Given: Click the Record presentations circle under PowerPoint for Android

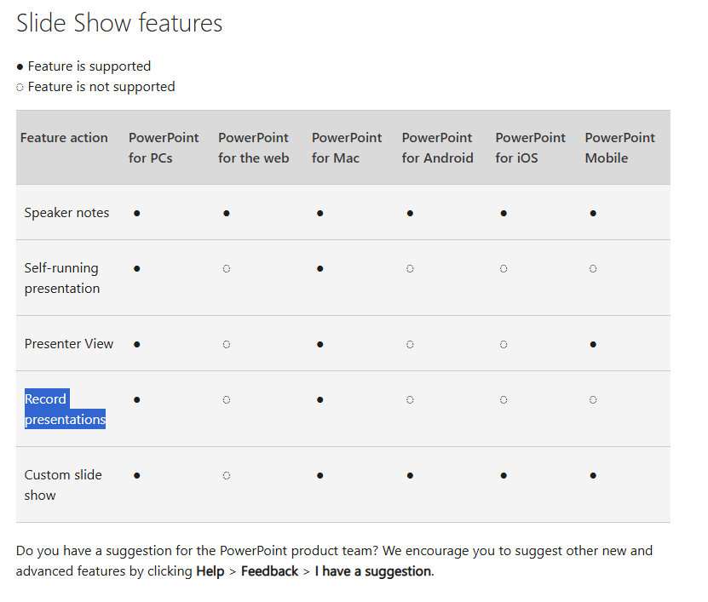Looking at the screenshot, I should pyautogui.click(x=410, y=399).
